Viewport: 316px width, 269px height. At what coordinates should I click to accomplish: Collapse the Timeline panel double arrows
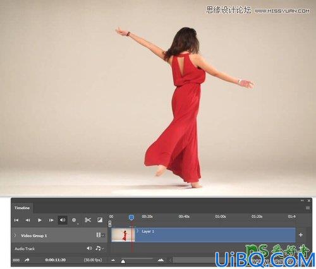coord(302,201)
